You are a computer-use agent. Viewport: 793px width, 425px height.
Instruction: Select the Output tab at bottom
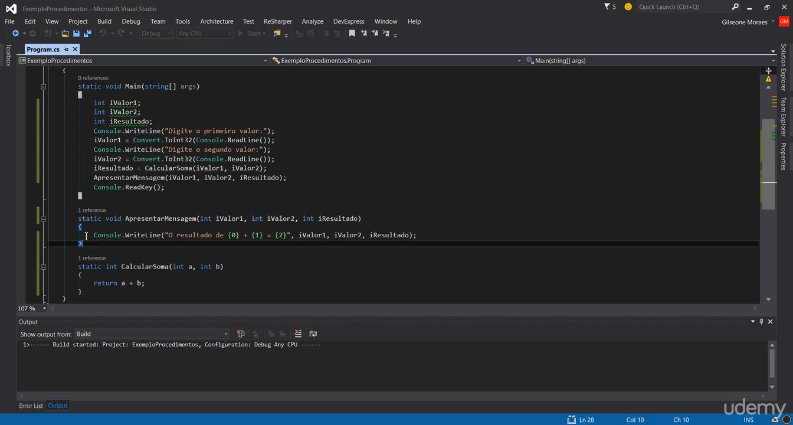[58, 406]
